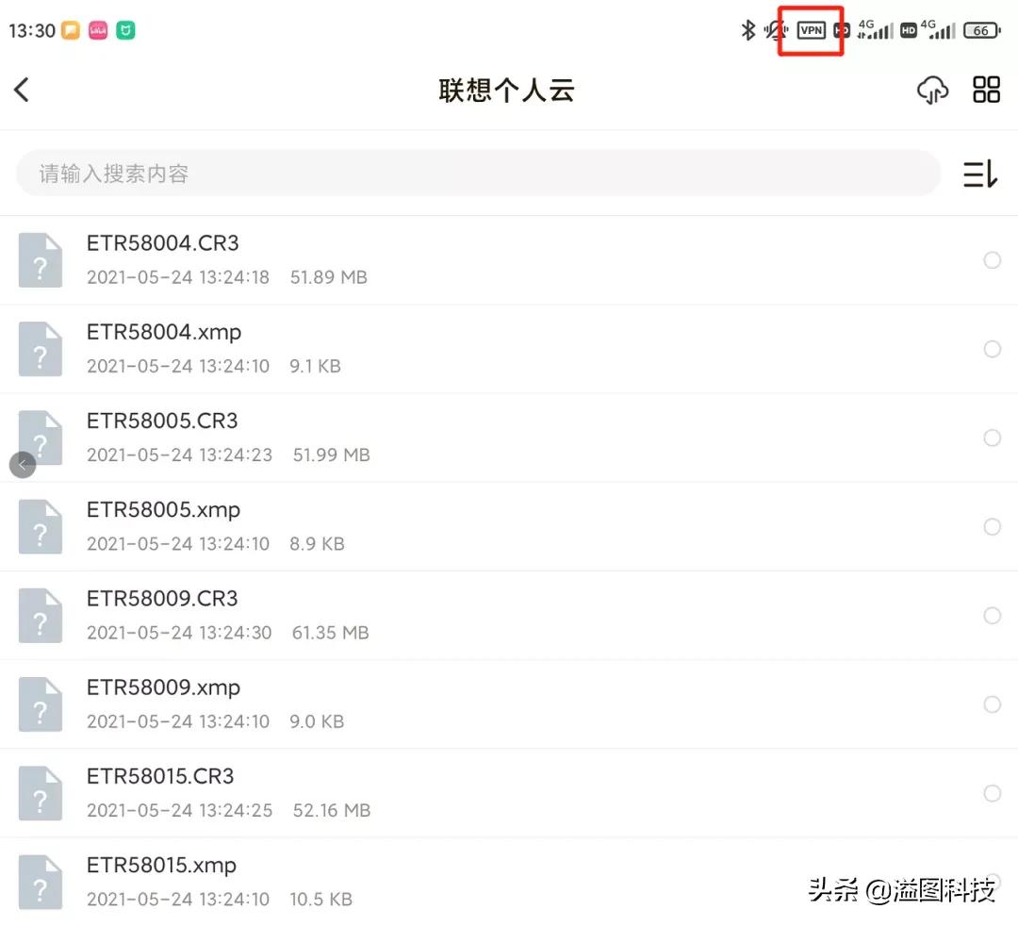Select the circle next to ETR58004.CR3
Image resolution: width=1018 pixels, height=926 pixels.
992,259
